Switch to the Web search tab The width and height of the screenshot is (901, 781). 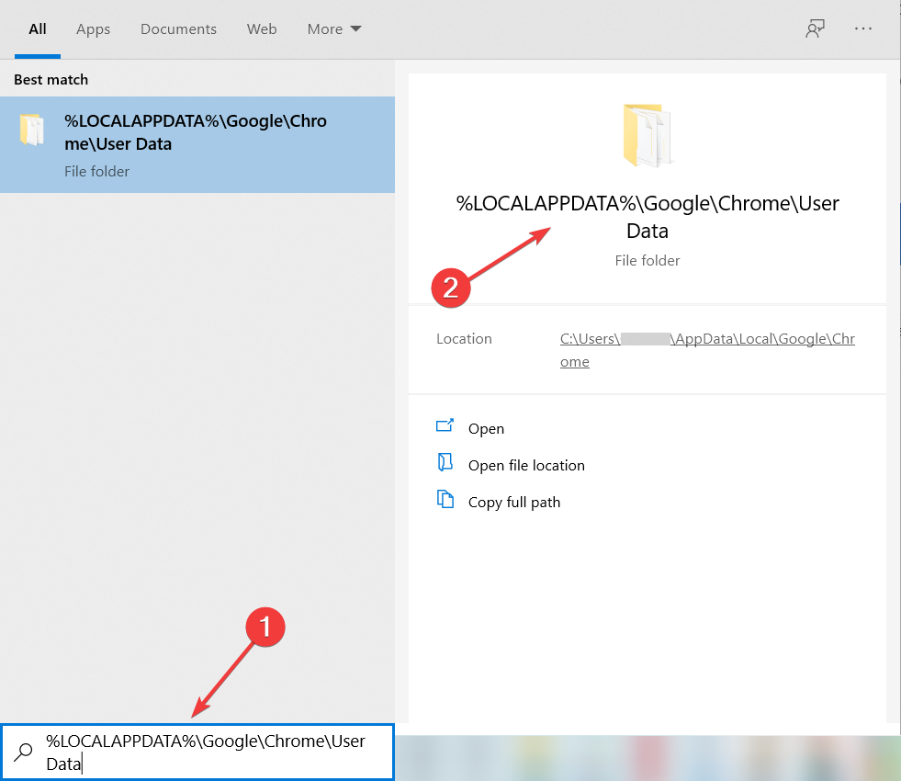(x=262, y=29)
